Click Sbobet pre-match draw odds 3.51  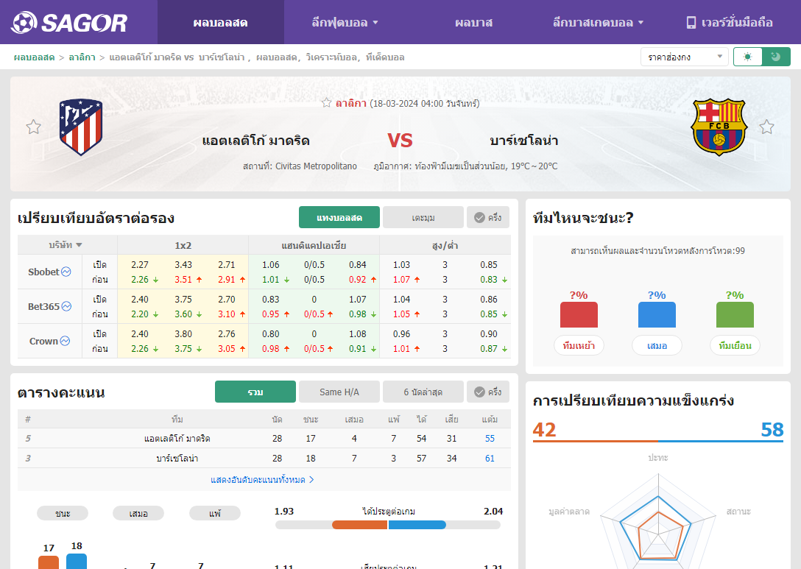[x=183, y=280]
